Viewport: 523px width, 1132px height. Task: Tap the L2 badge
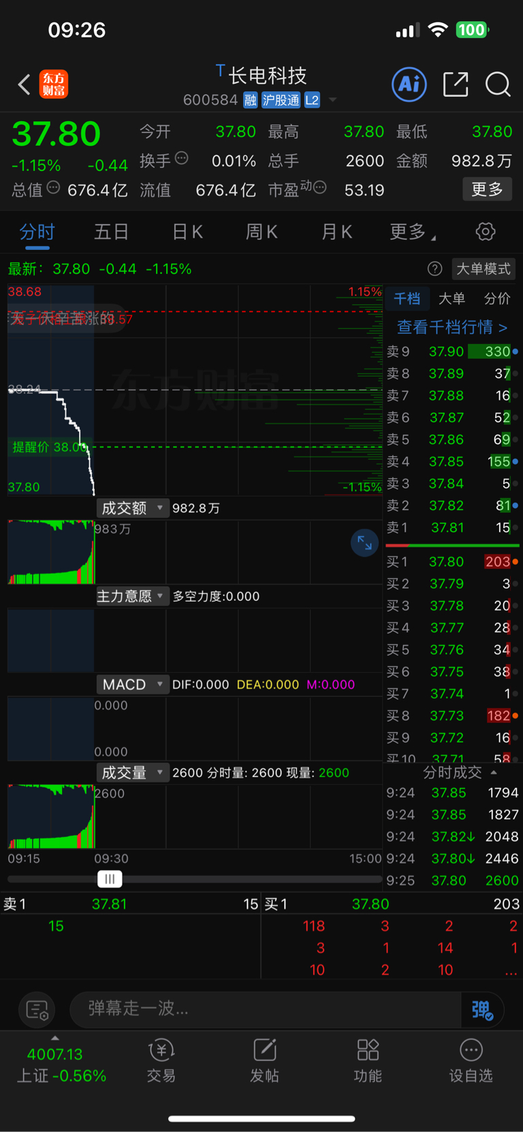click(x=312, y=100)
